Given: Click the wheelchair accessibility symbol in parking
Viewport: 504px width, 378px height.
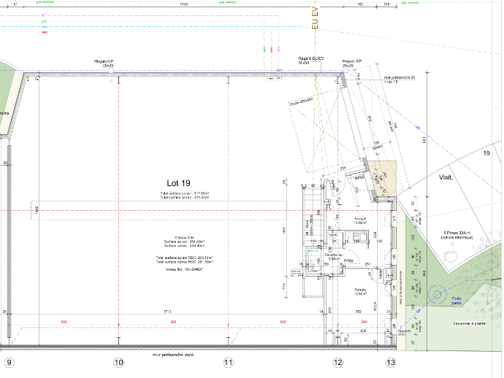Looking at the screenshot, I should [x=451, y=253].
